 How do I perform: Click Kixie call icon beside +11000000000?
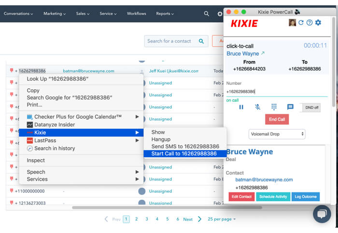click(12, 191)
